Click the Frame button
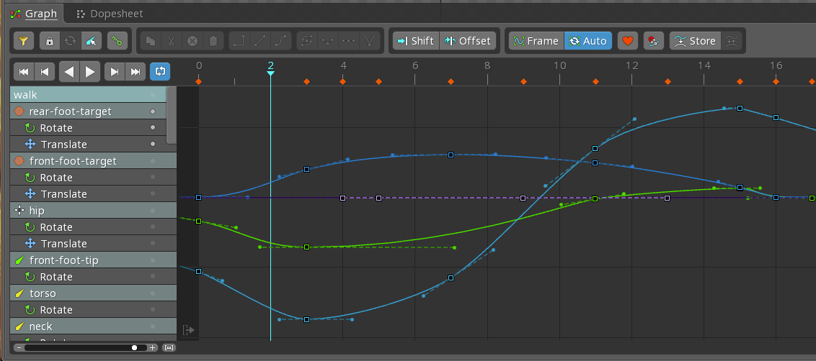Image resolution: width=816 pixels, height=361 pixels. 536,41
